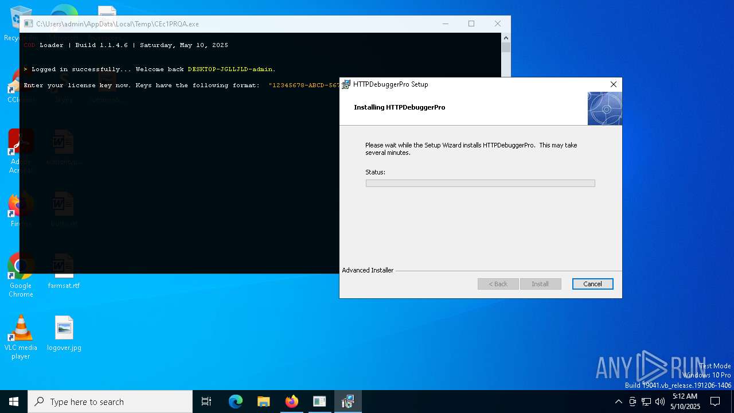Click the console vertical scrollbar thumb
The width and height of the screenshot is (734, 413).
[505, 48]
